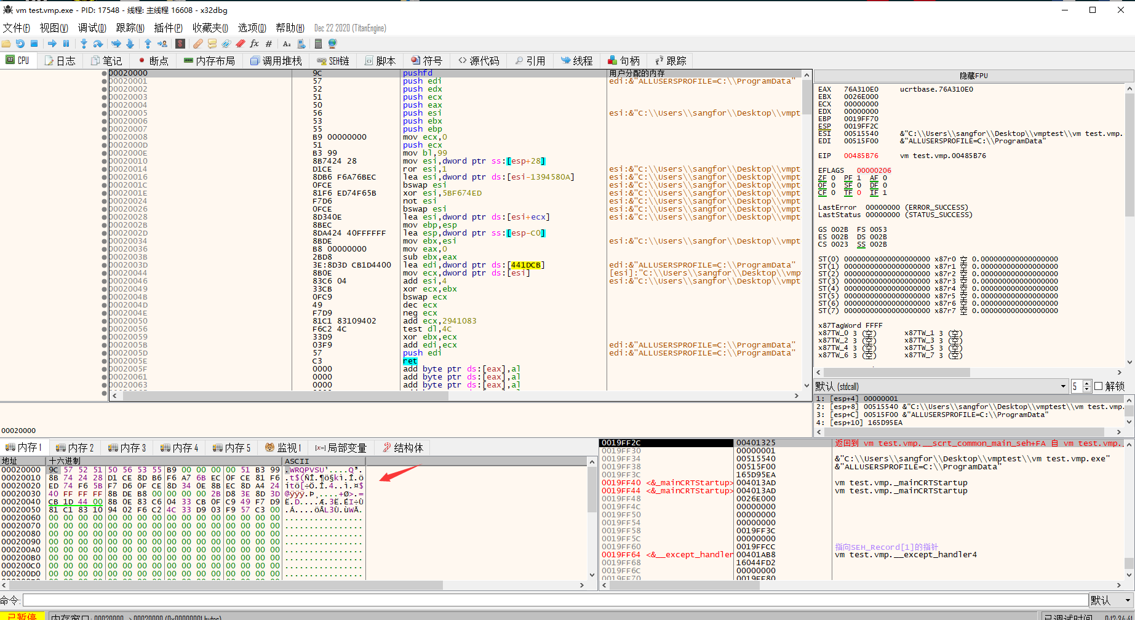
Task: Expand the command bar 默认 dropdown
Action: click(x=1127, y=600)
